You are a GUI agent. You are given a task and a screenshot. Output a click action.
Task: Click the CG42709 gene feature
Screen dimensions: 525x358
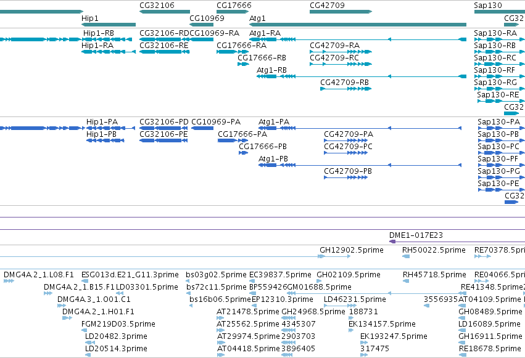(341, 12)
